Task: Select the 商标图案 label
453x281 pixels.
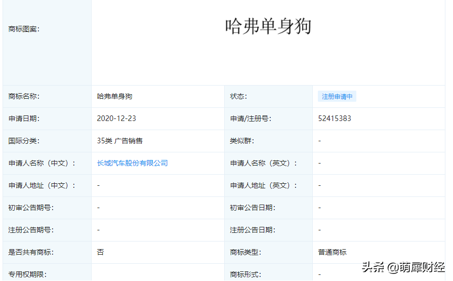Action: click(24, 29)
